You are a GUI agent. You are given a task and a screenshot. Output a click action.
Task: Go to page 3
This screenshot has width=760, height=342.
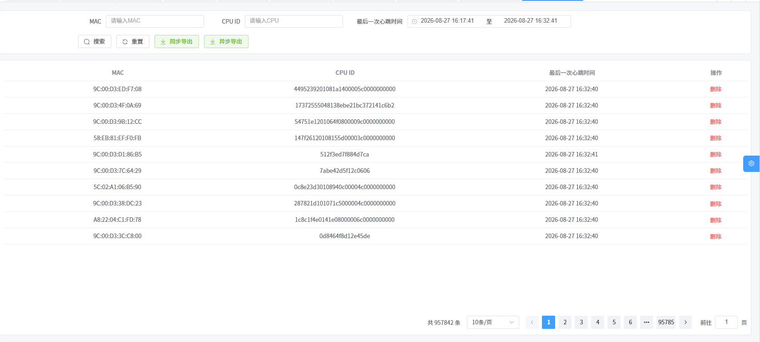[581, 322]
